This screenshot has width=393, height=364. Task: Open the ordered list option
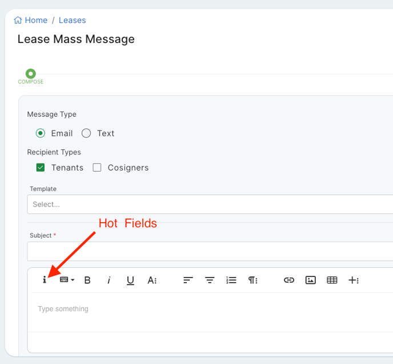coord(231,280)
